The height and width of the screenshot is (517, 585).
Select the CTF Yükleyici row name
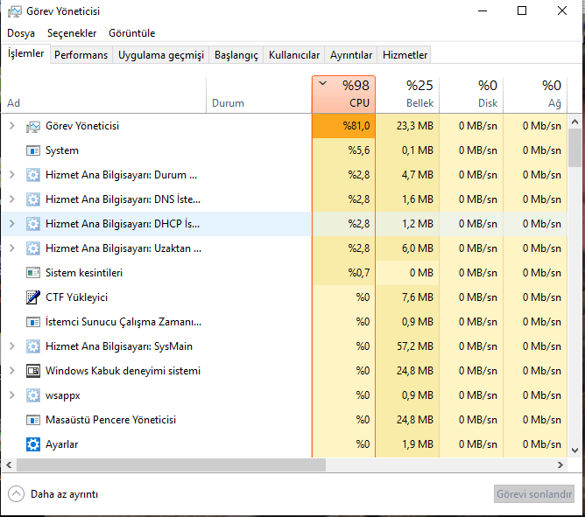76,297
